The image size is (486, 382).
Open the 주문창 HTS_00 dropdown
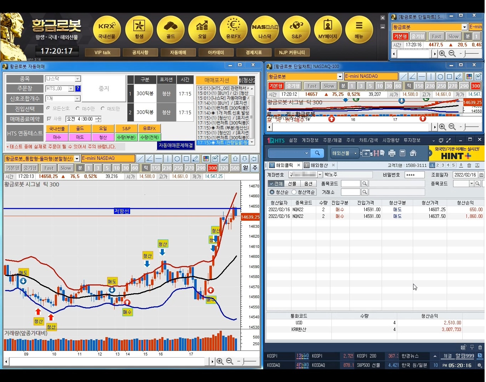click(71, 88)
